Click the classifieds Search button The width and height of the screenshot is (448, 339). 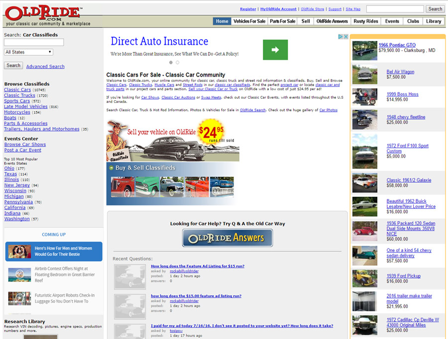coord(13,65)
